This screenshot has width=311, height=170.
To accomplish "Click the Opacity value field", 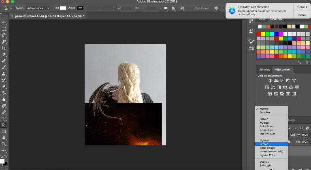I will [305, 135].
